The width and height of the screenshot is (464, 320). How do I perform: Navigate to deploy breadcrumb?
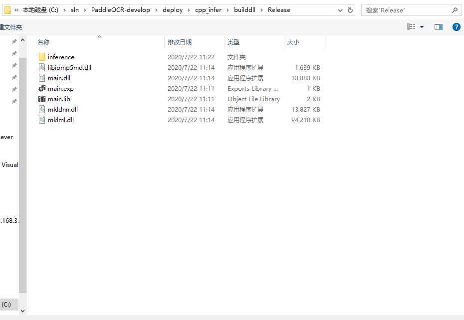point(173,10)
